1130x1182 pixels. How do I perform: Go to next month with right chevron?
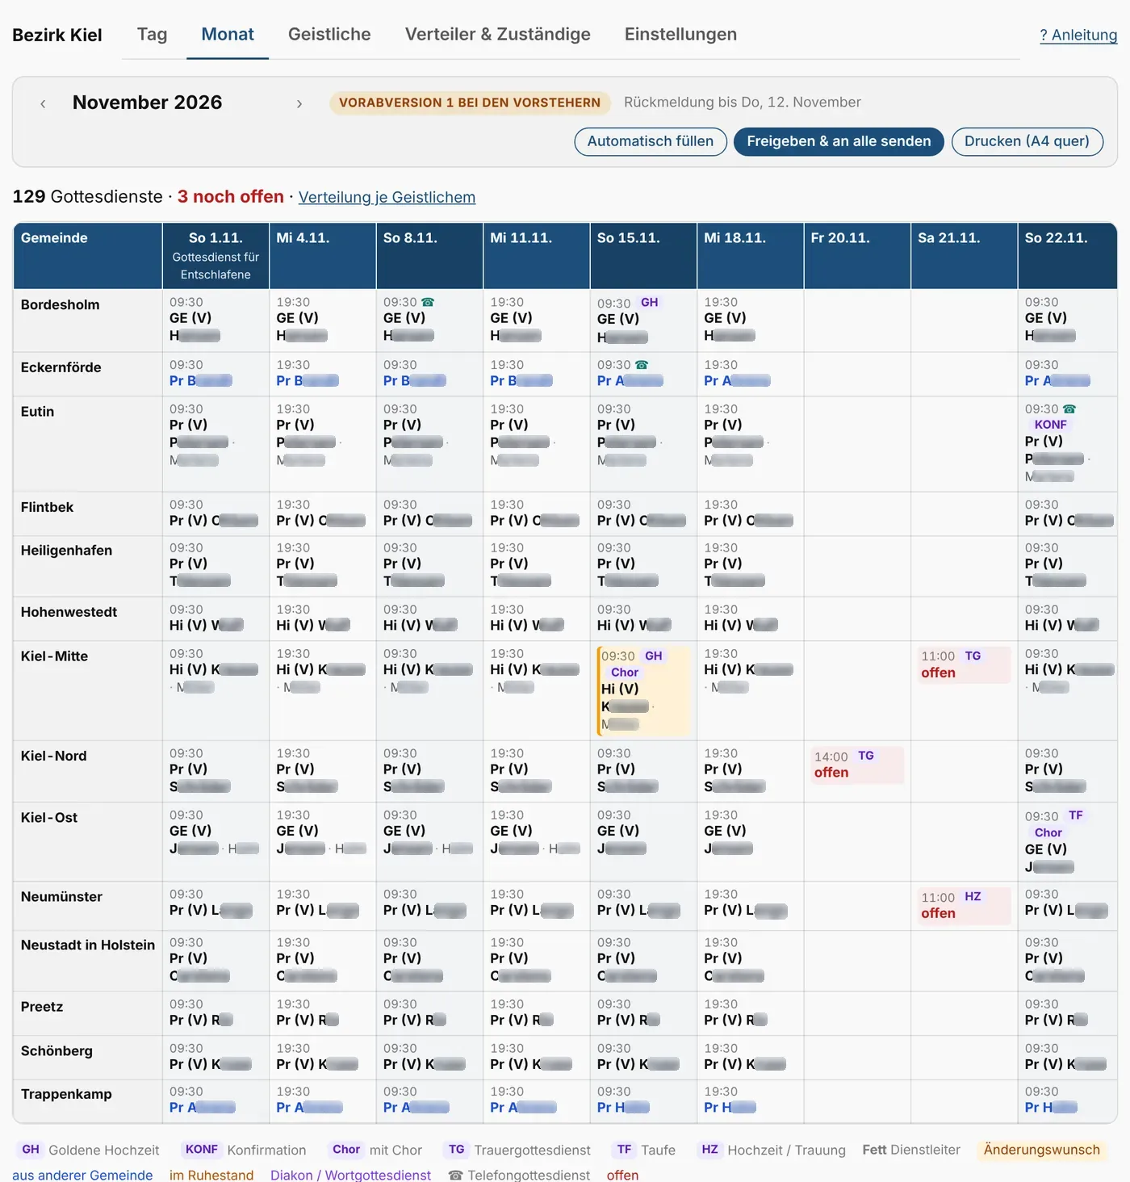(299, 103)
